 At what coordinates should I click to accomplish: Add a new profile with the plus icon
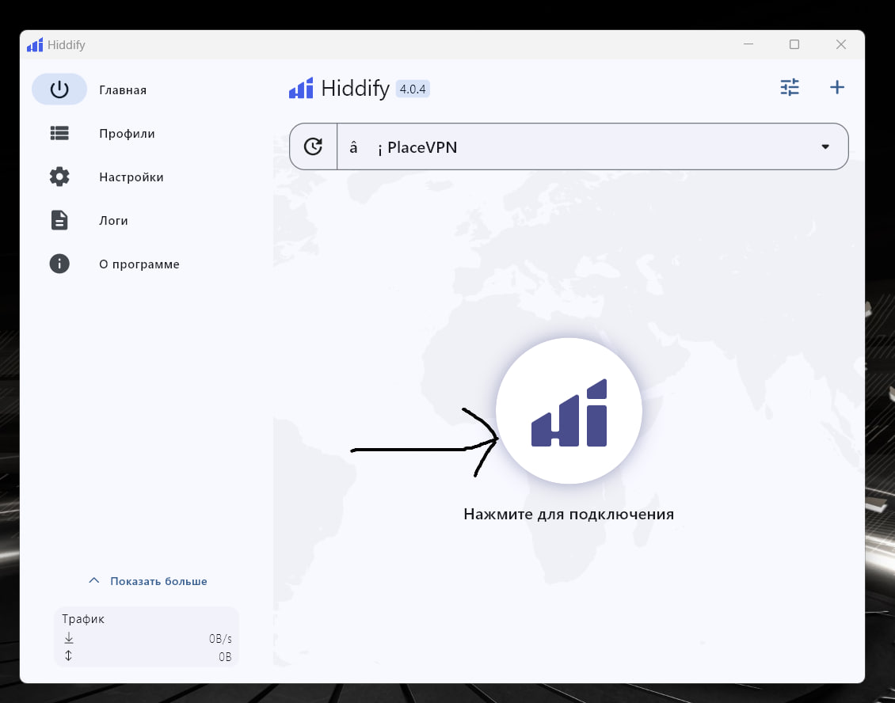point(836,87)
